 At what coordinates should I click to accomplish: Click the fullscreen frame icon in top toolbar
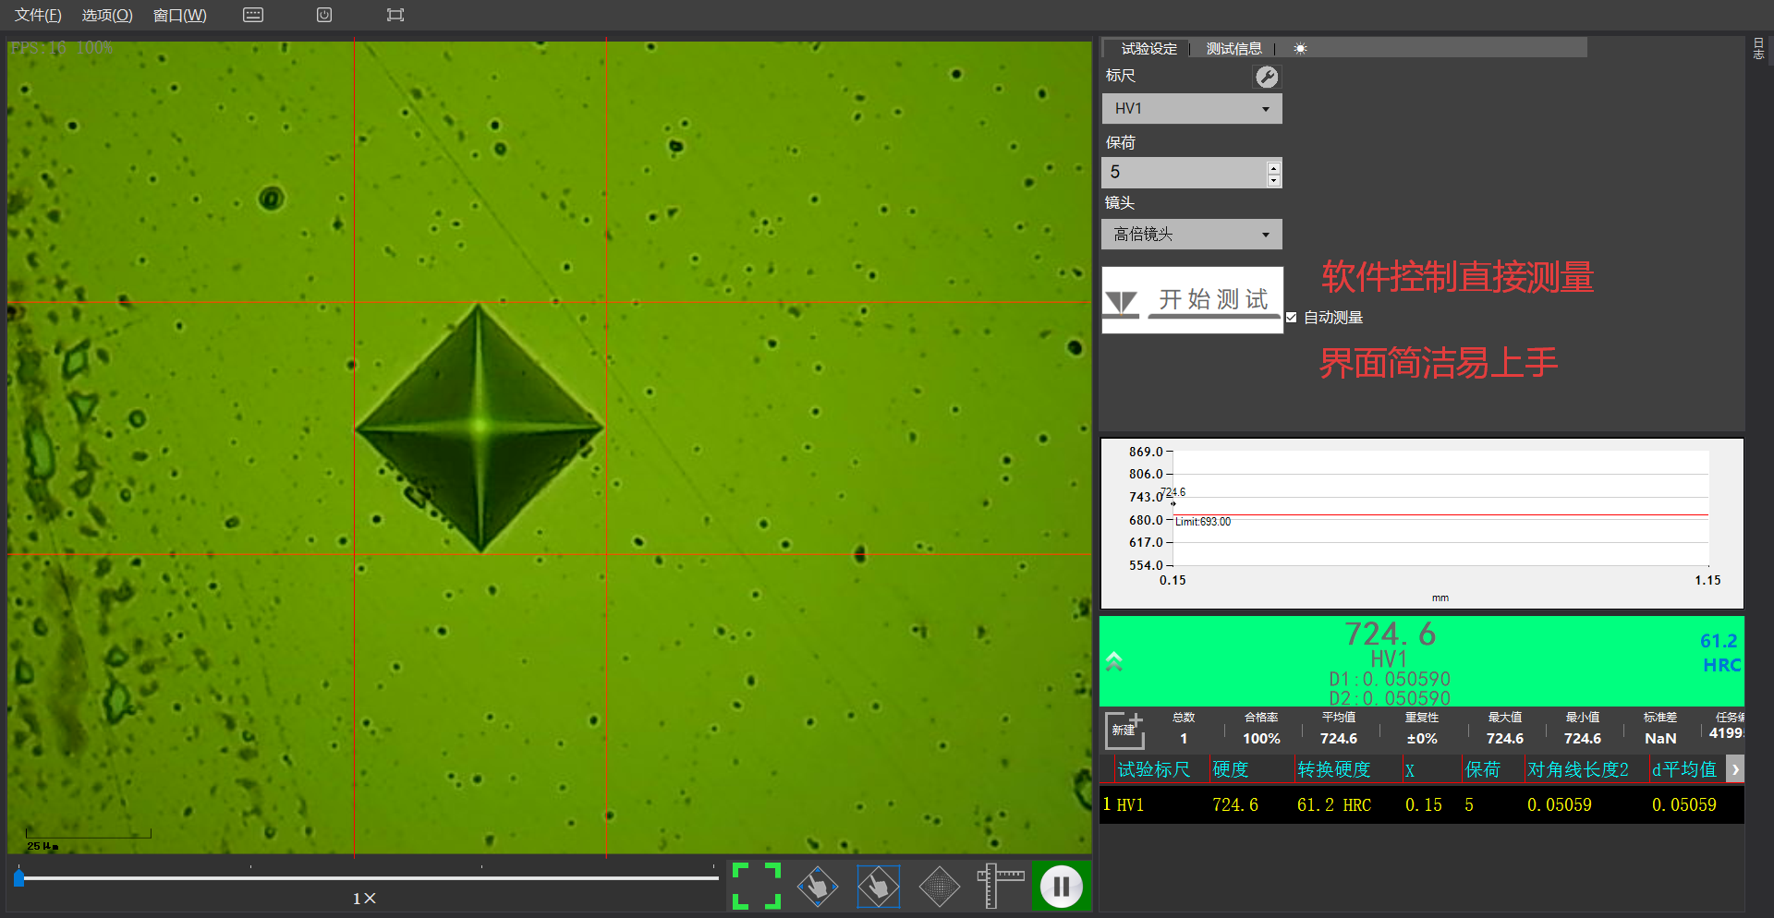click(x=395, y=15)
